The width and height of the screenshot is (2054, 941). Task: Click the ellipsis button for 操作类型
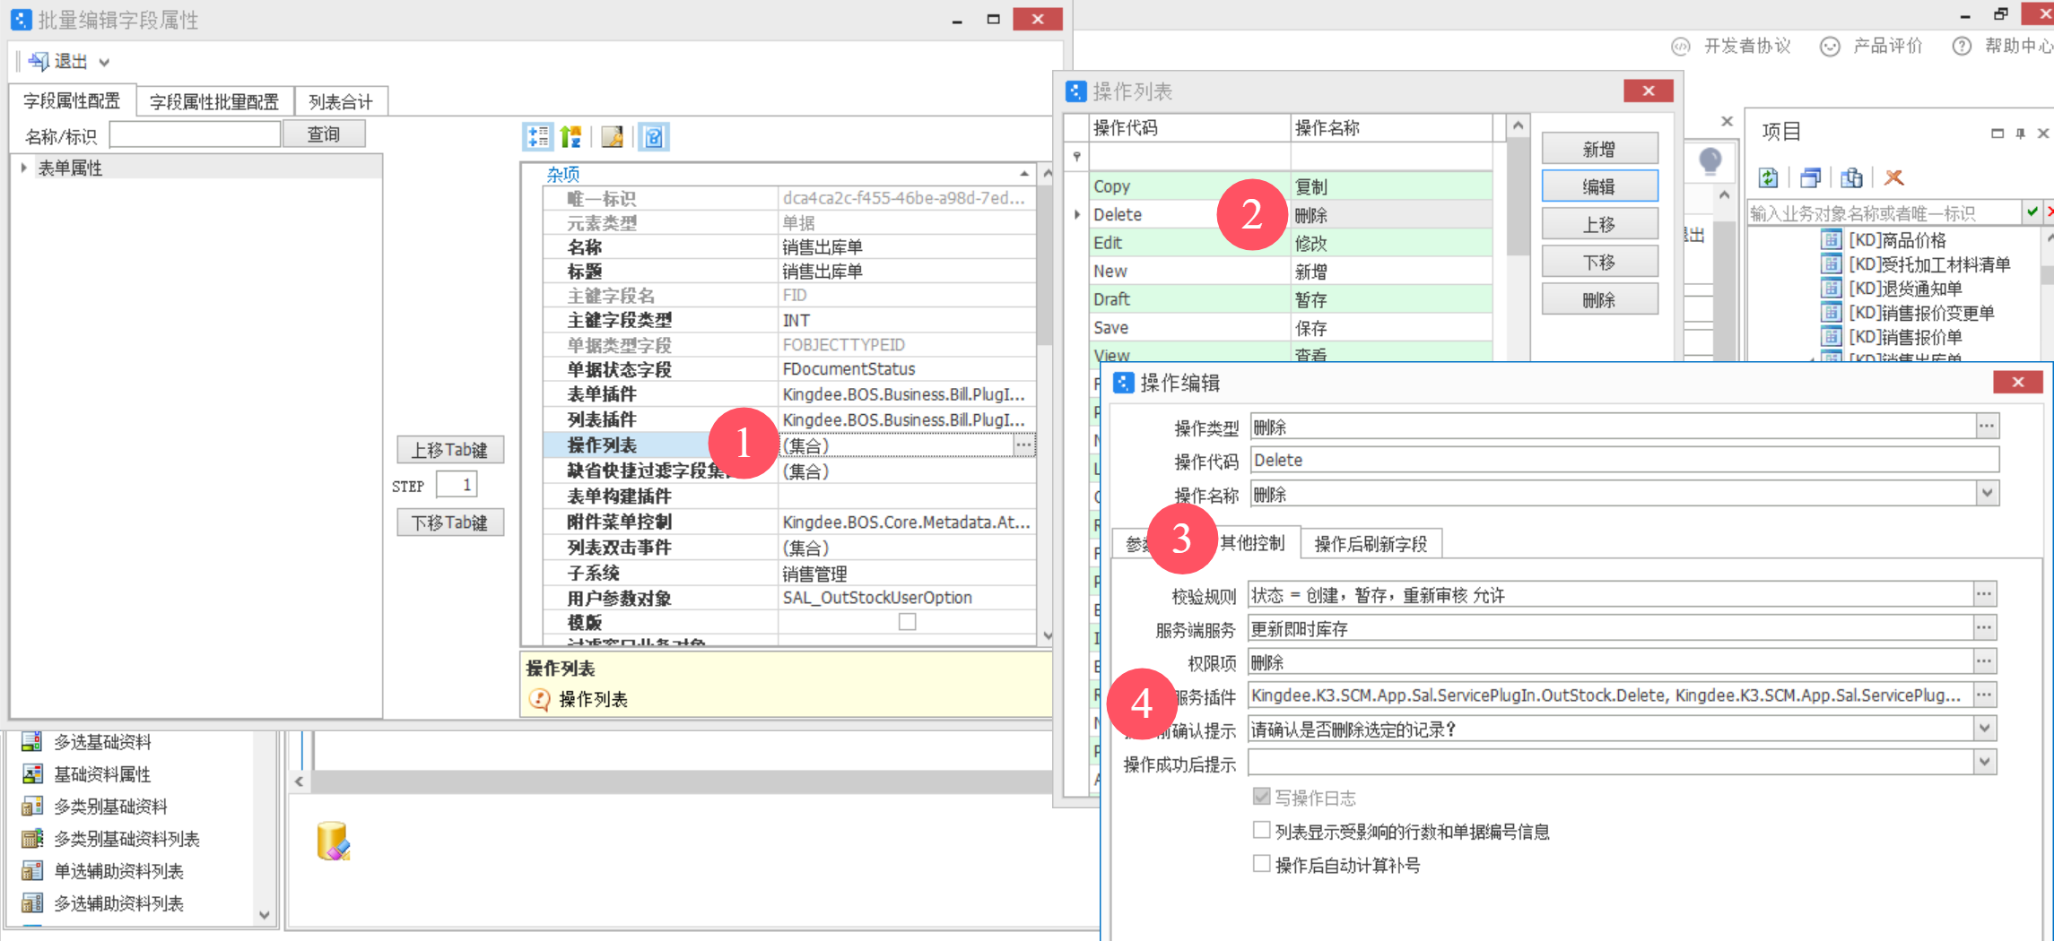(x=1987, y=427)
